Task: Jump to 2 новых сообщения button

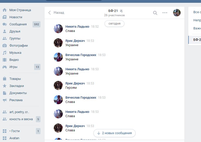Action: pyautogui.click(x=114, y=133)
